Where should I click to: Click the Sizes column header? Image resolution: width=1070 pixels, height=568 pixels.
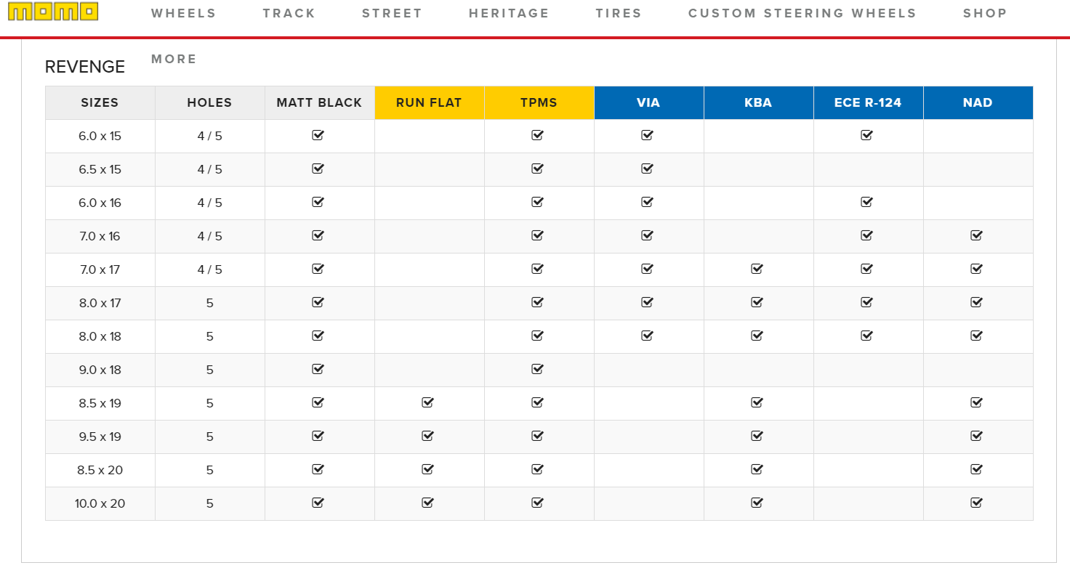[100, 102]
